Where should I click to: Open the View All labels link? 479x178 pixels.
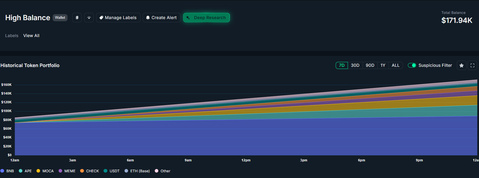[x=31, y=36]
